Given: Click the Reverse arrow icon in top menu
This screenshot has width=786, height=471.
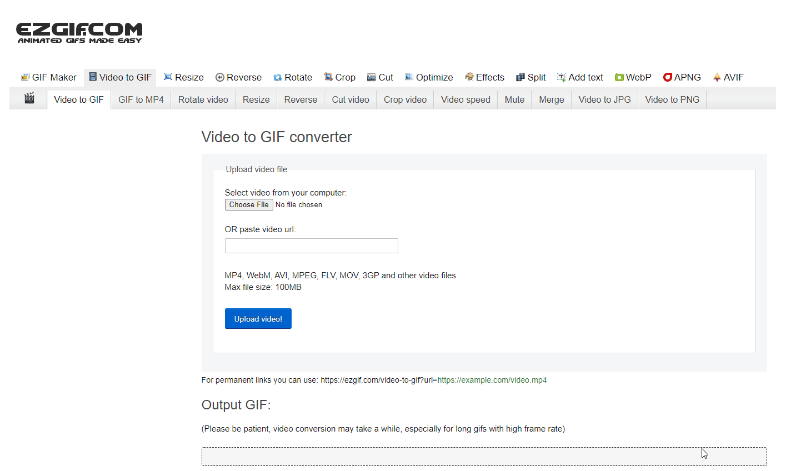Looking at the screenshot, I should click(x=220, y=77).
